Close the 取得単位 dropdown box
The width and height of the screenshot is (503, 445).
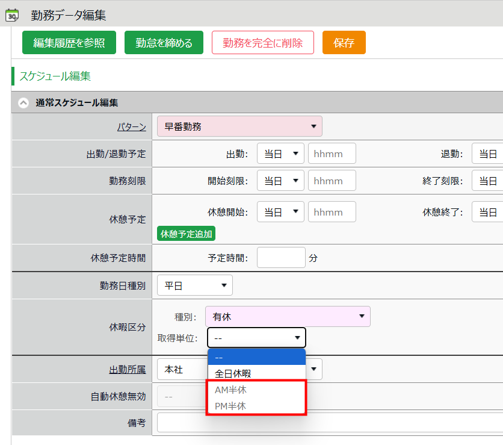coord(257,337)
